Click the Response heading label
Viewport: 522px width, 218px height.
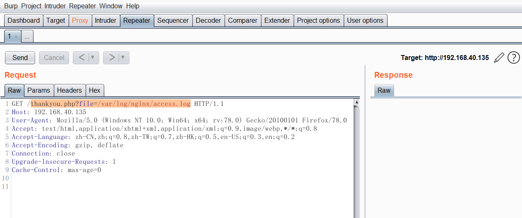click(x=393, y=75)
